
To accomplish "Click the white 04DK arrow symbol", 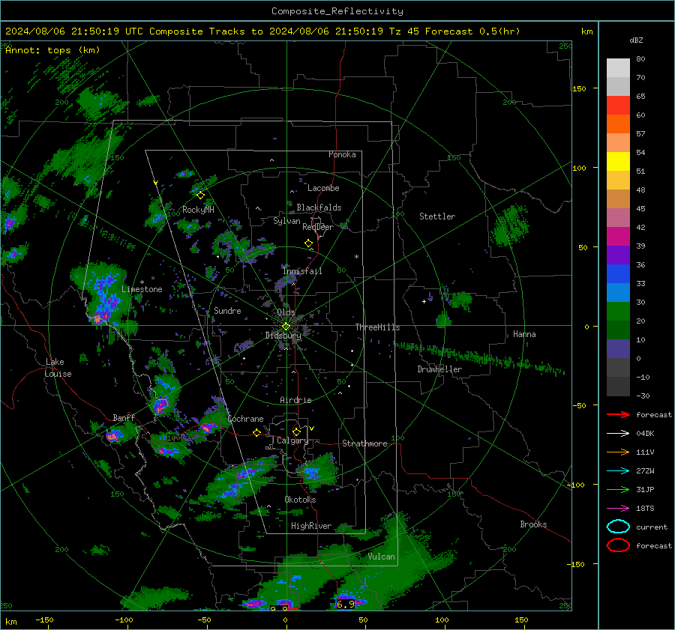I will pos(618,433).
